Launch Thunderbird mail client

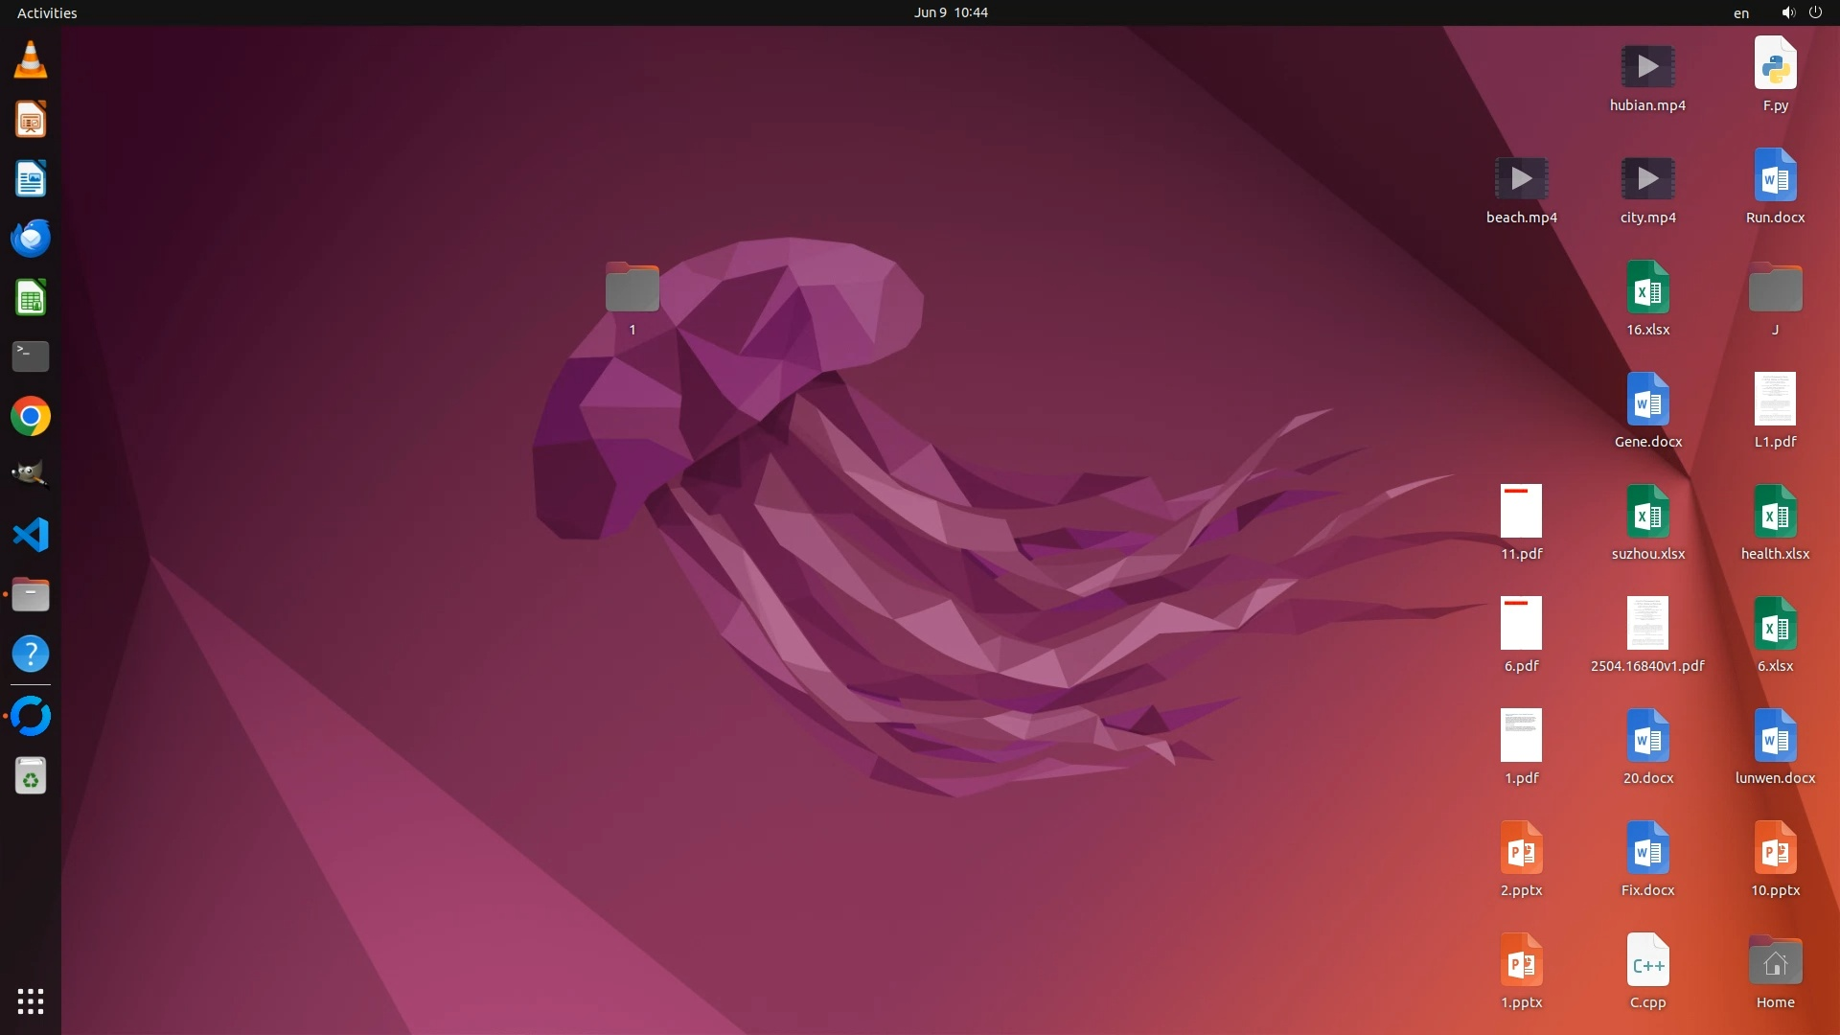coord(31,239)
